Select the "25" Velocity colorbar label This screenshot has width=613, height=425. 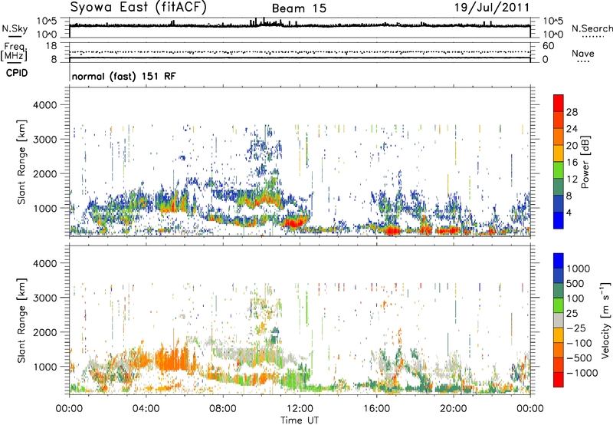[572, 313]
